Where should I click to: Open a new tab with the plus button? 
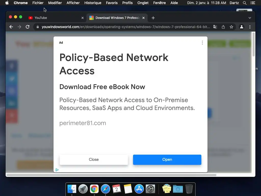(x=153, y=18)
